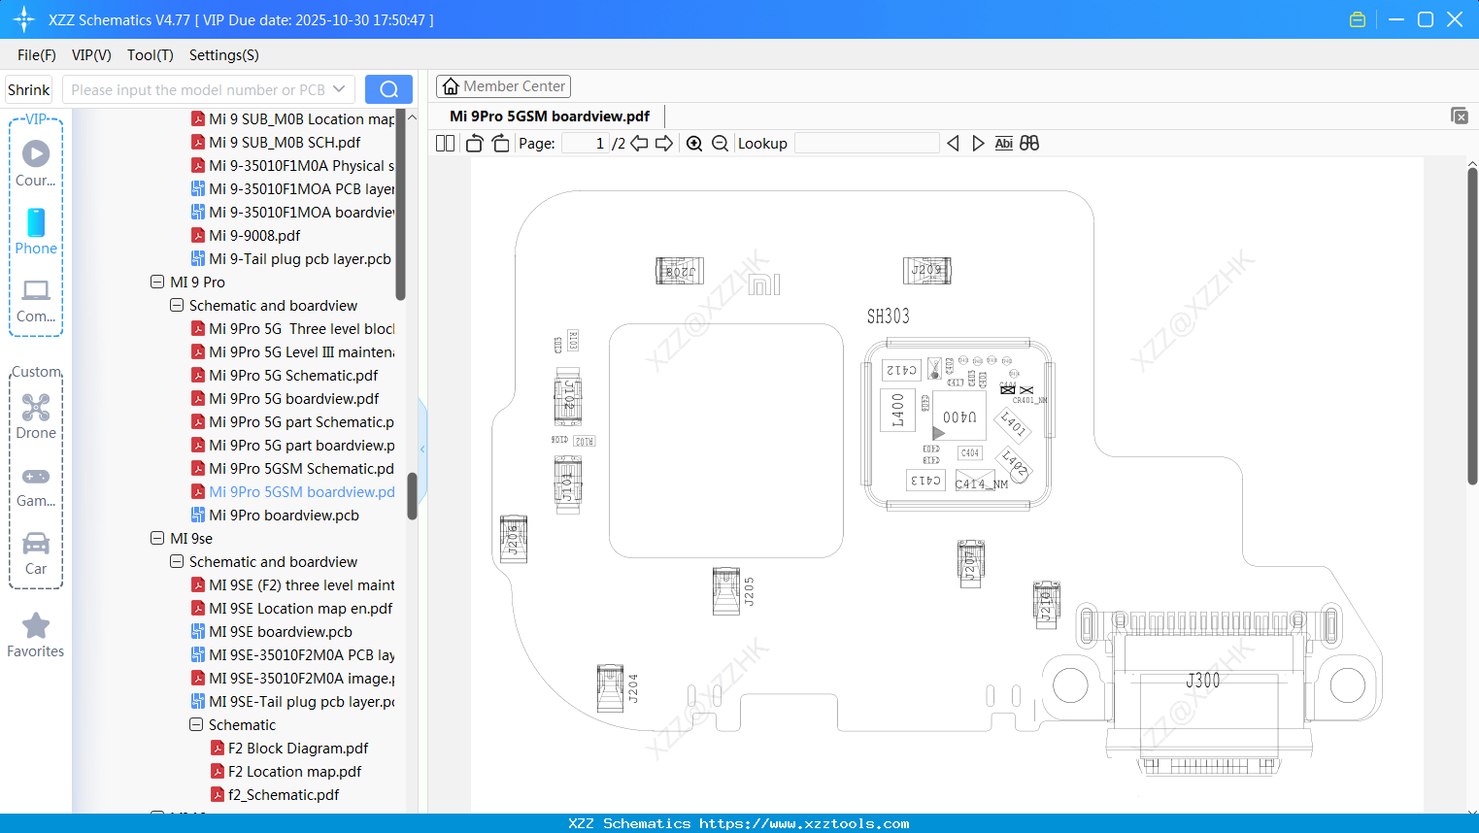The image size is (1479, 833).
Task: Collapse the left panel with the side handle
Action: coord(422,449)
